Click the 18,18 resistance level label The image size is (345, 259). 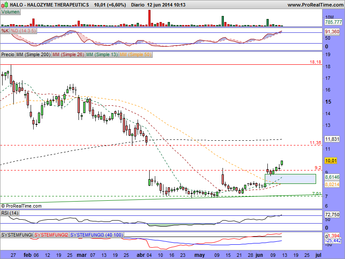click(316, 62)
